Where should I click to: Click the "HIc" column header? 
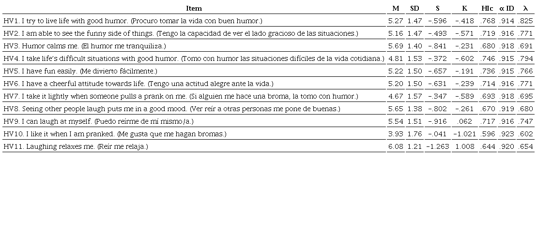(x=488, y=8)
